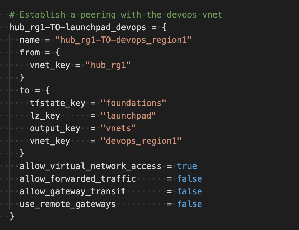299x230 pixels.
Task: Place cursor on lz_key attribute
Action: click(x=45, y=116)
